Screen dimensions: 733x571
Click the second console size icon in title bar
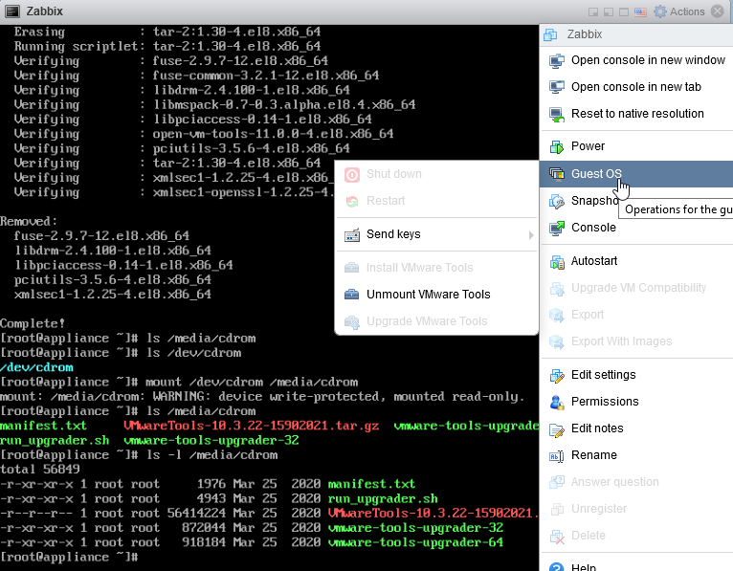click(609, 11)
